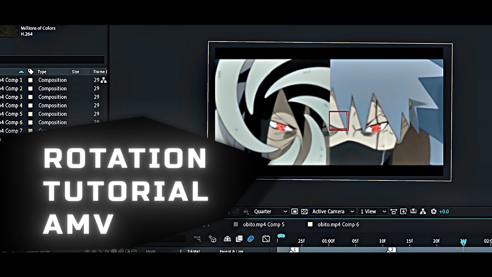492x277 pixels.
Task: Click the Mode column header in timeline
Action: (x=151, y=251)
